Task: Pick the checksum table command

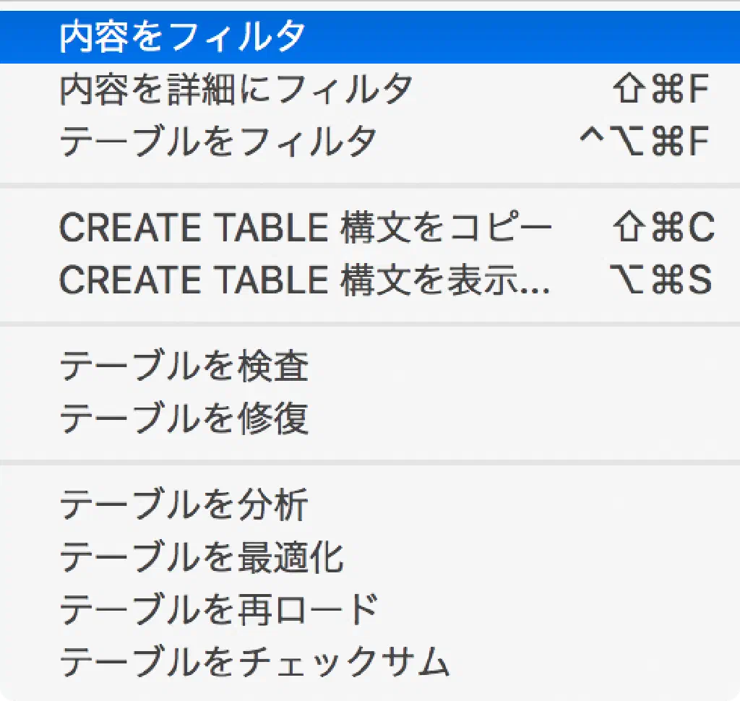Action: pyautogui.click(x=254, y=661)
